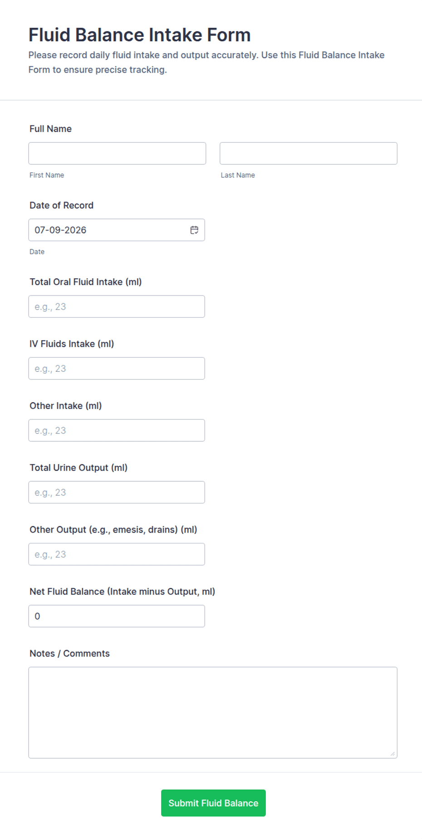Viewport: 422px width, 839px height.
Task: Click the Notes / Comments label
Action: click(69, 653)
